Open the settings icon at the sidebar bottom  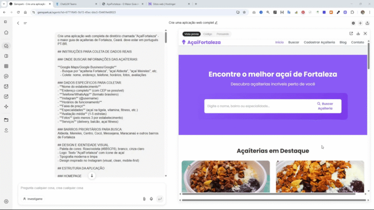point(6,201)
